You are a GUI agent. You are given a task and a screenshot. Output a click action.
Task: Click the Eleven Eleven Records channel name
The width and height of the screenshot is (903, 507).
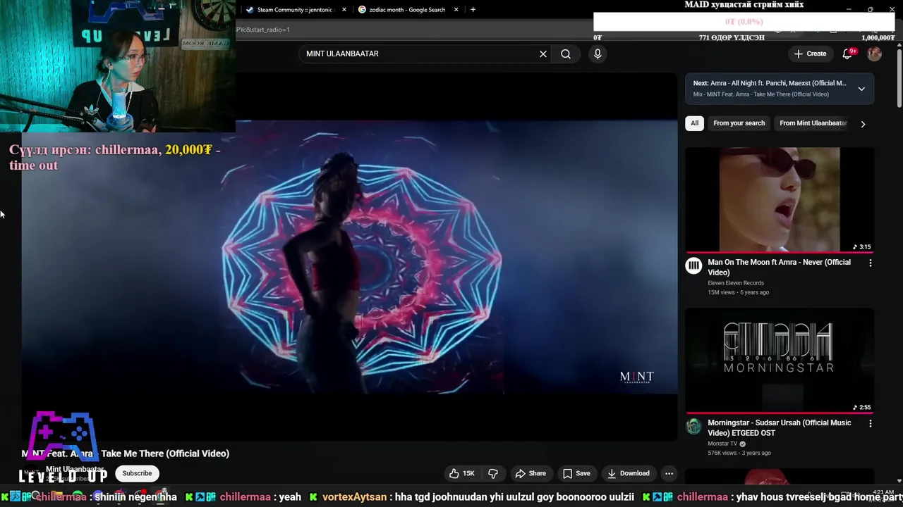point(736,283)
